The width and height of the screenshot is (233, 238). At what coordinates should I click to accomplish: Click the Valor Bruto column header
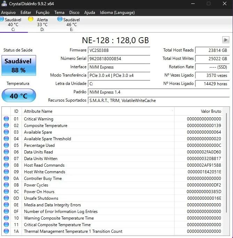click(199, 111)
